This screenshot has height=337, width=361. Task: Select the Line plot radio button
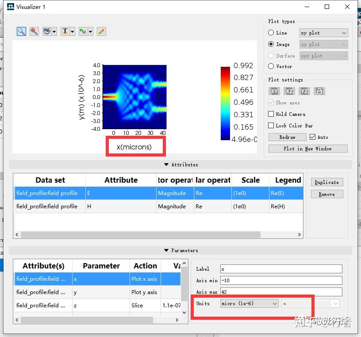pyautogui.click(x=270, y=33)
